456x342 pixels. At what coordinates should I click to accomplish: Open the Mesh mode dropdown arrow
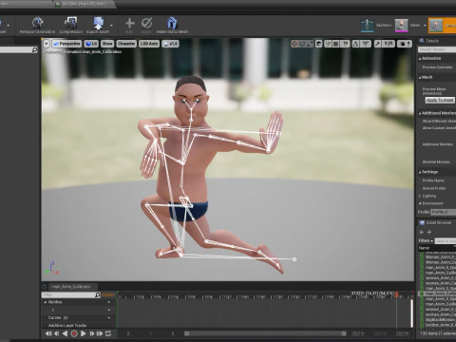point(425,26)
